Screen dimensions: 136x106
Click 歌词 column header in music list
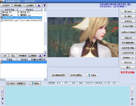tap(44, 60)
